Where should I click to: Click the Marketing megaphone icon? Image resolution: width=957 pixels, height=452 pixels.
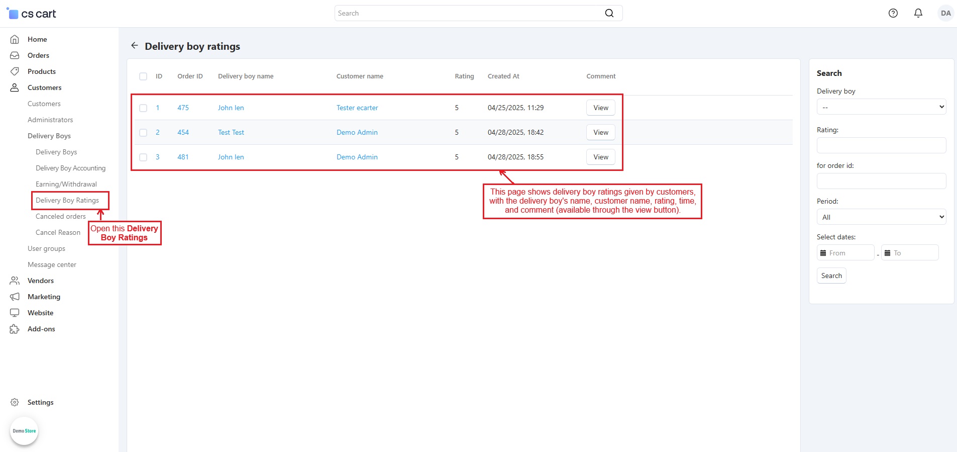coord(15,297)
